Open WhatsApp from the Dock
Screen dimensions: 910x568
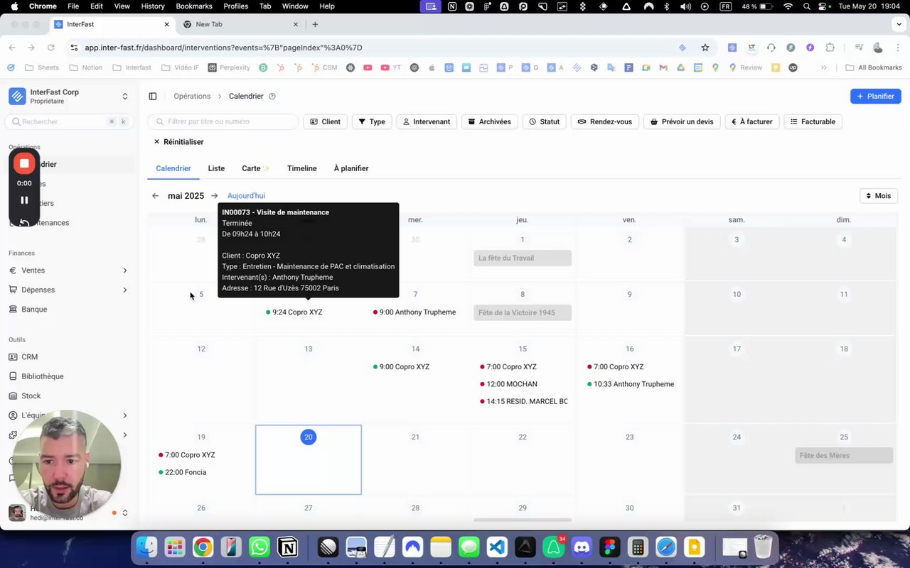click(x=259, y=547)
